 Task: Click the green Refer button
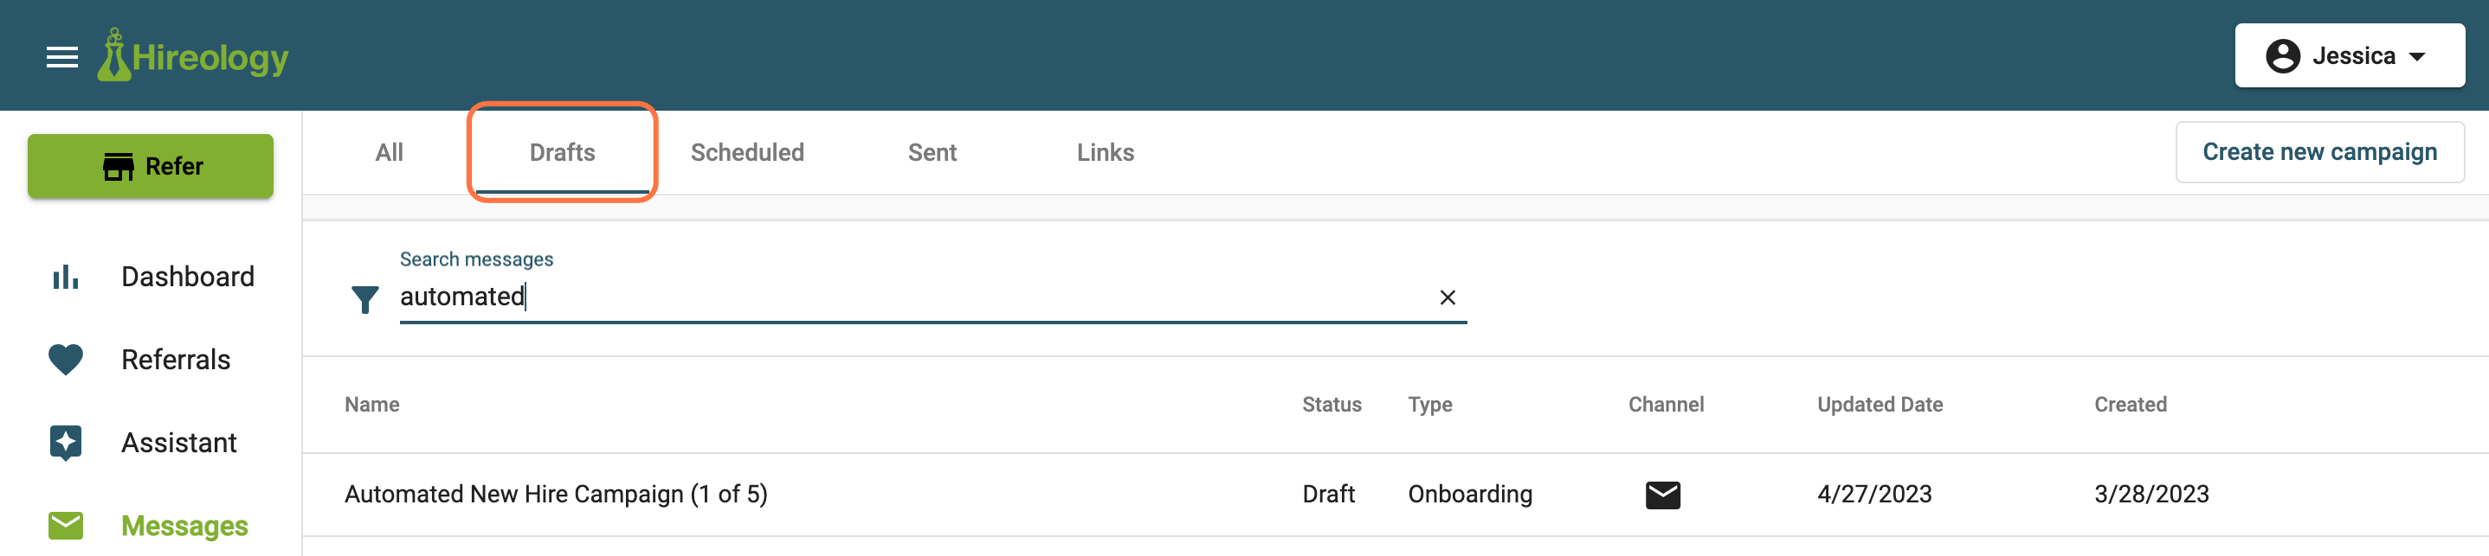click(151, 166)
